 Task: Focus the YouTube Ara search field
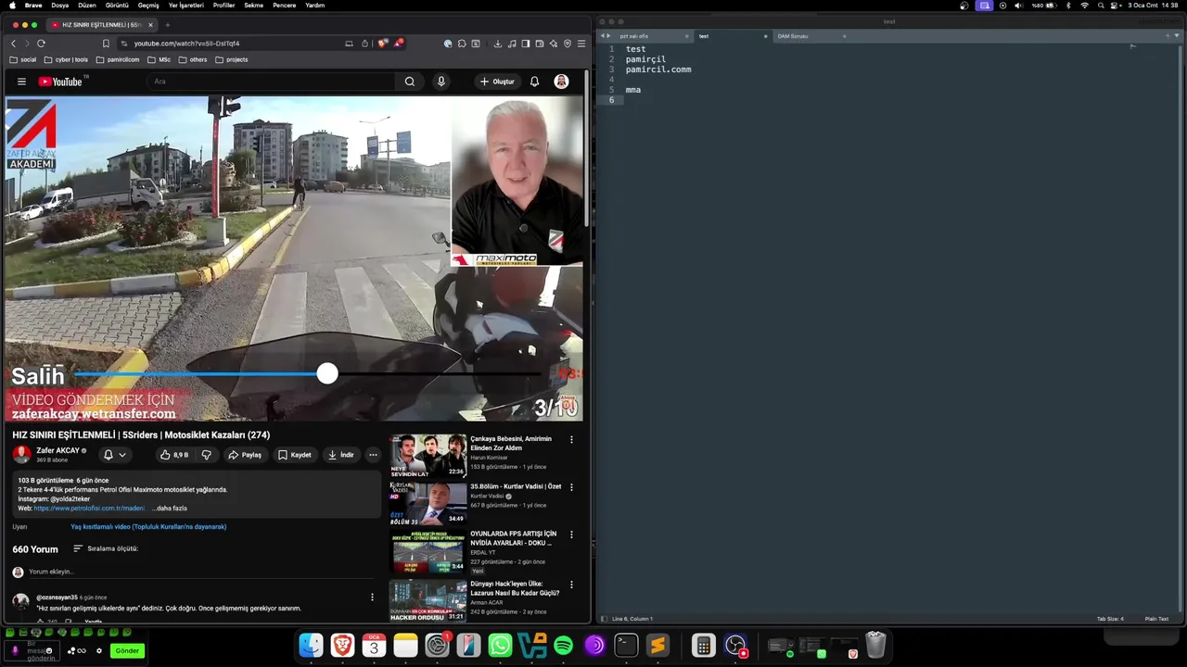[273, 82]
